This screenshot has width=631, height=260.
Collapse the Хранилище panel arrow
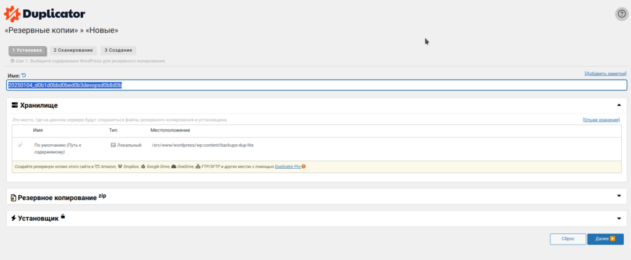(x=619, y=105)
